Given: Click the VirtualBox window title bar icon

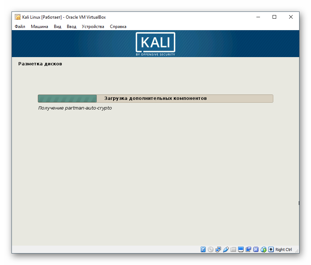Looking at the screenshot, I should coord(17,17).
